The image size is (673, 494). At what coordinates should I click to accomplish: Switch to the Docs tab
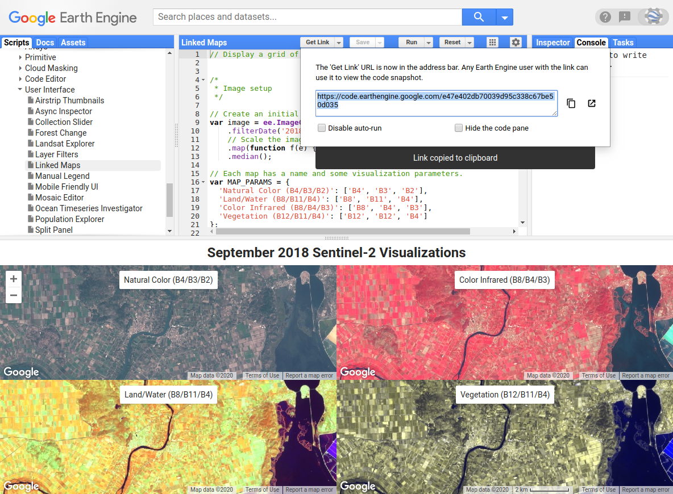click(x=45, y=42)
